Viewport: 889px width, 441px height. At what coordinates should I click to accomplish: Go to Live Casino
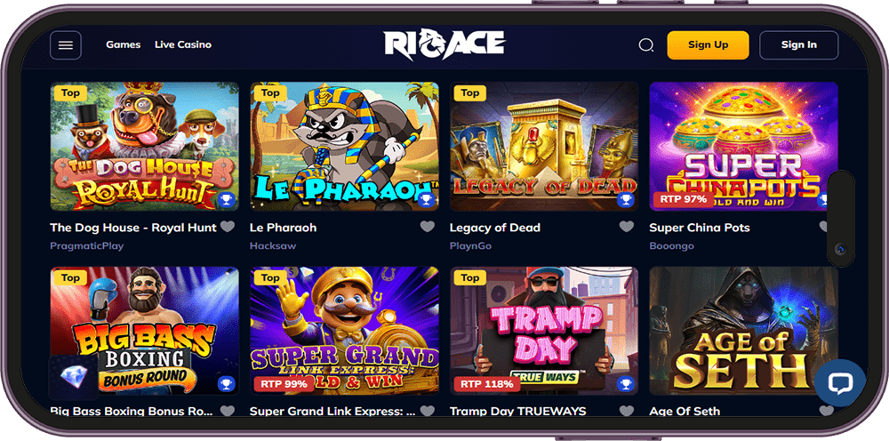point(183,44)
